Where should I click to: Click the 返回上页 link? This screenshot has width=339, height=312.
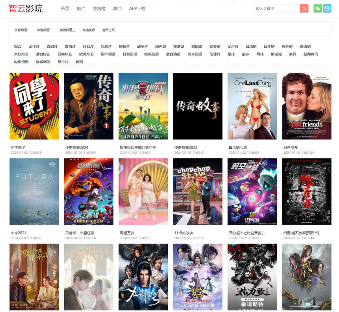click(x=108, y=30)
